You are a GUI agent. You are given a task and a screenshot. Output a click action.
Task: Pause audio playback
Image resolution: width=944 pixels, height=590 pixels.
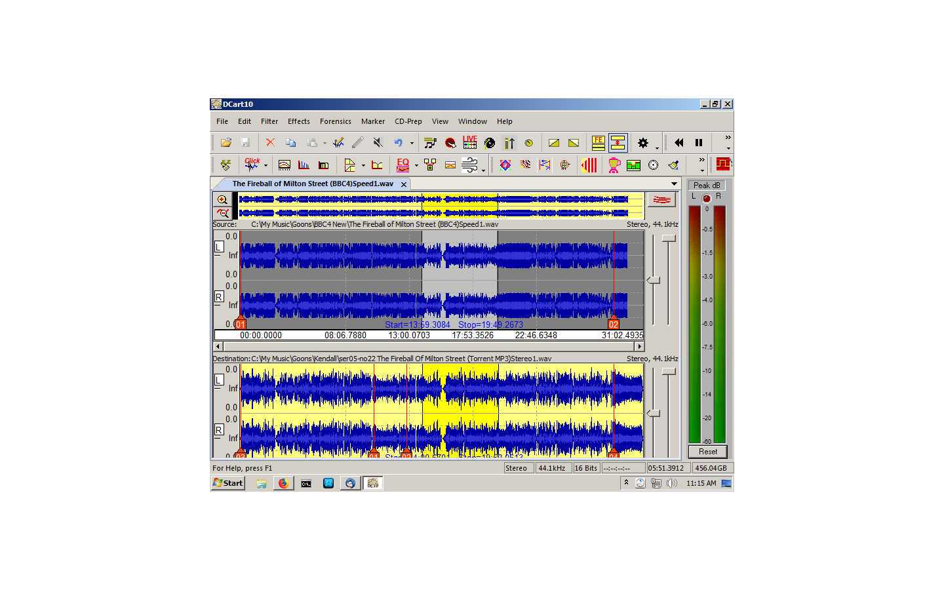(x=699, y=142)
